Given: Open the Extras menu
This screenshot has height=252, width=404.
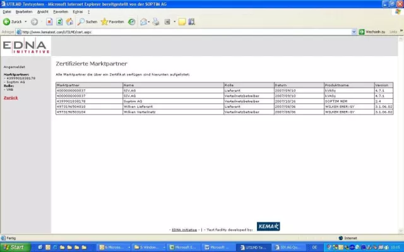Looking at the screenshot, I should point(78,12).
